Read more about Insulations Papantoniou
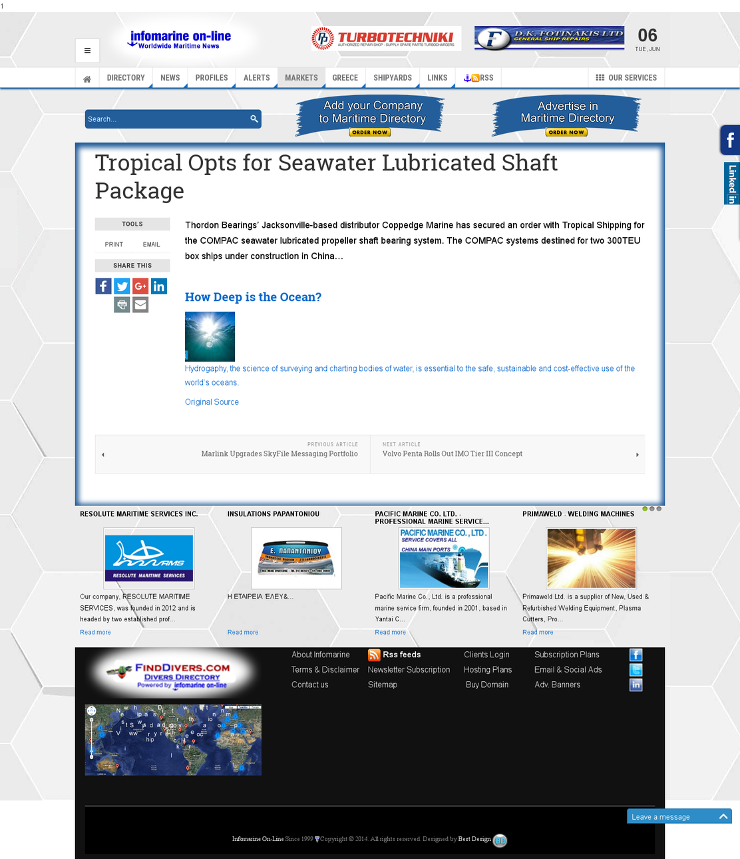This screenshot has height=859, width=740. (243, 633)
